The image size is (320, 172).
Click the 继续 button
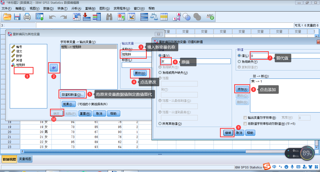coord(228,133)
